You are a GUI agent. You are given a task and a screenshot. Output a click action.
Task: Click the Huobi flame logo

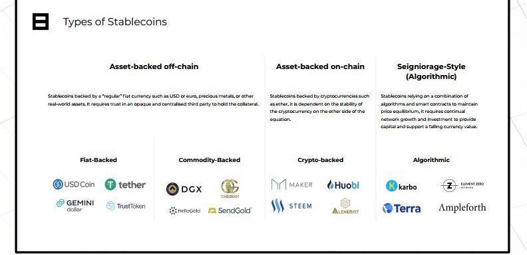(343, 185)
